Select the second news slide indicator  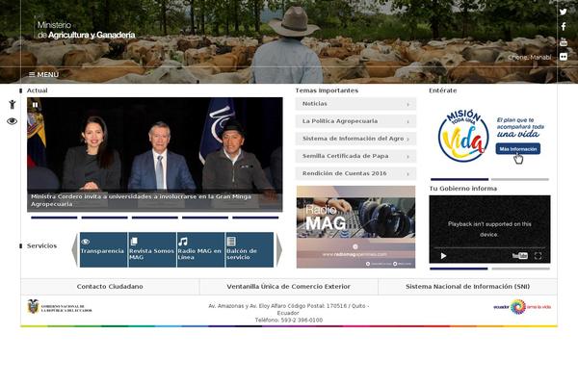tap(104, 218)
